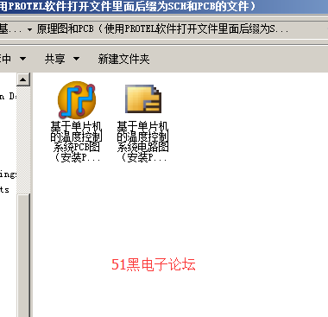Open the dropdown arrow left of 共享
Screen dimensions: 328x317
tap(22, 59)
